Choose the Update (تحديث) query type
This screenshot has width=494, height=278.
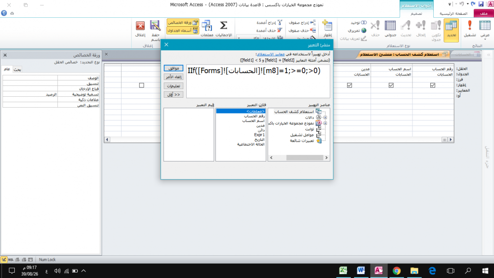coord(406,29)
